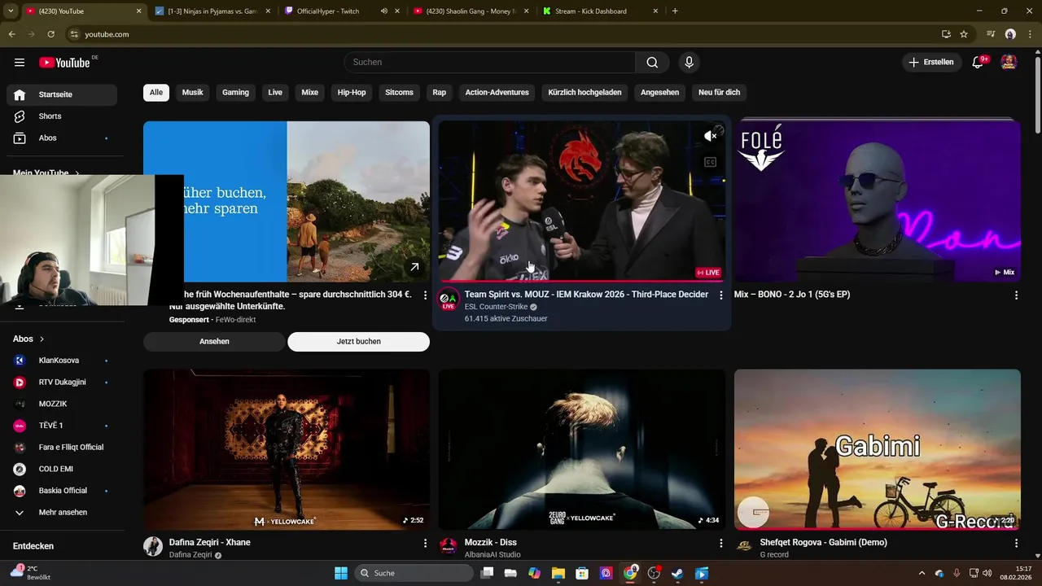
Task: Click the Erstellen button
Action: tap(931, 62)
